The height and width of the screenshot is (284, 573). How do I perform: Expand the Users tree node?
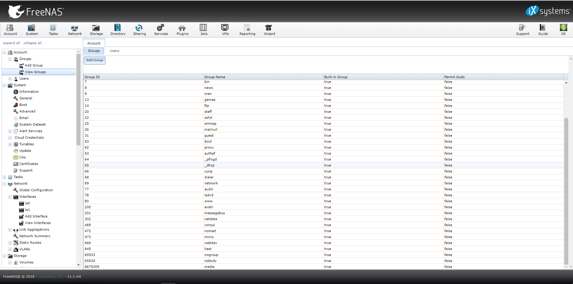click(10, 78)
